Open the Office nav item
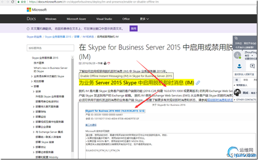The image size is (258, 160). pos(126,19)
